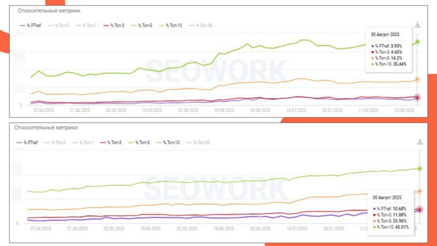The height and width of the screenshot is (246, 437).
Task: Click the orange Топ-5 triangle marker in top chart
Action: point(417,80)
